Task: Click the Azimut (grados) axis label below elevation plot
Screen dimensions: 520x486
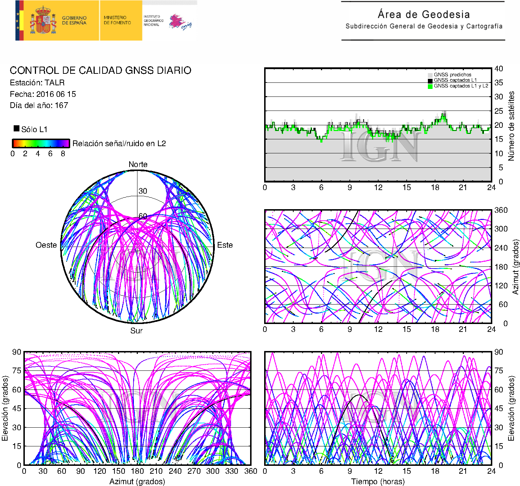Action: click(x=137, y=481)
